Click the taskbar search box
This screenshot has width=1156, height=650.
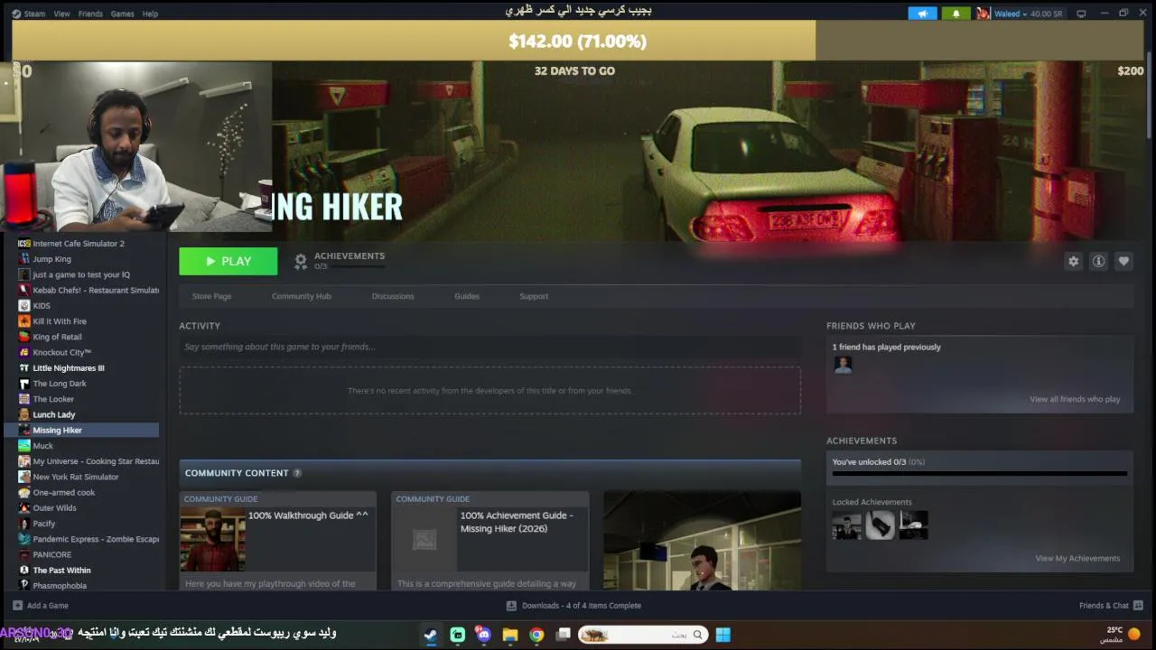pos(643,635)
